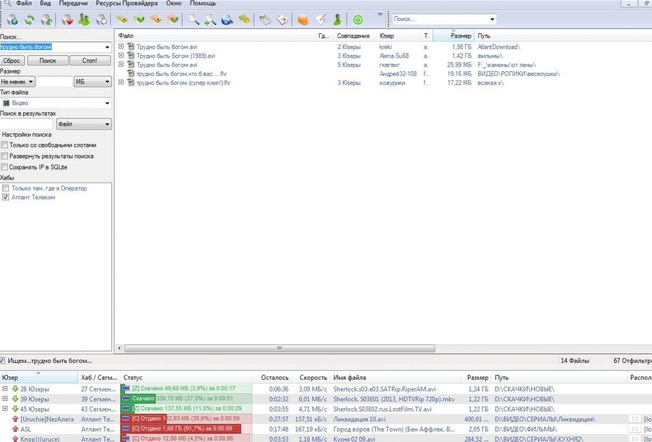This screenshot has width=652, height=442.
Task: Click magnifier with green plus icon
Action: (x=210, y=20)
